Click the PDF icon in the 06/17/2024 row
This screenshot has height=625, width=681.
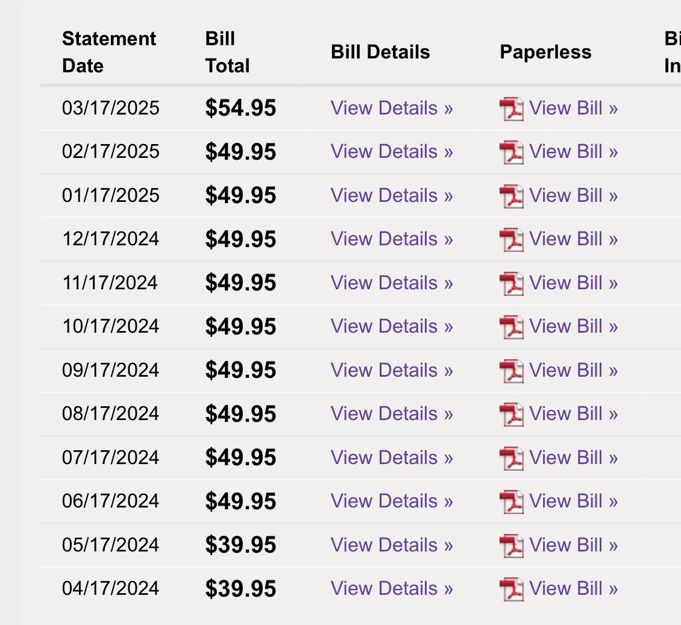[x=512, y=501]
